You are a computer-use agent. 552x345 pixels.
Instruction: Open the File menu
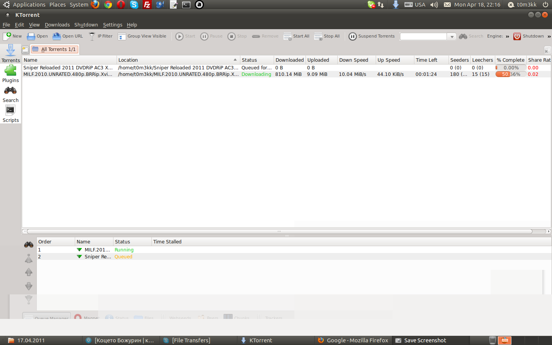pos(6,25)
